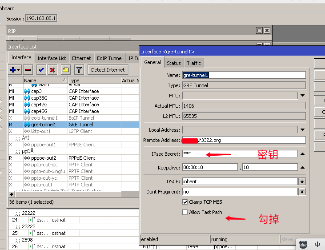Click the Detect Internet button
325x250 pixels.
coord(108,70)
